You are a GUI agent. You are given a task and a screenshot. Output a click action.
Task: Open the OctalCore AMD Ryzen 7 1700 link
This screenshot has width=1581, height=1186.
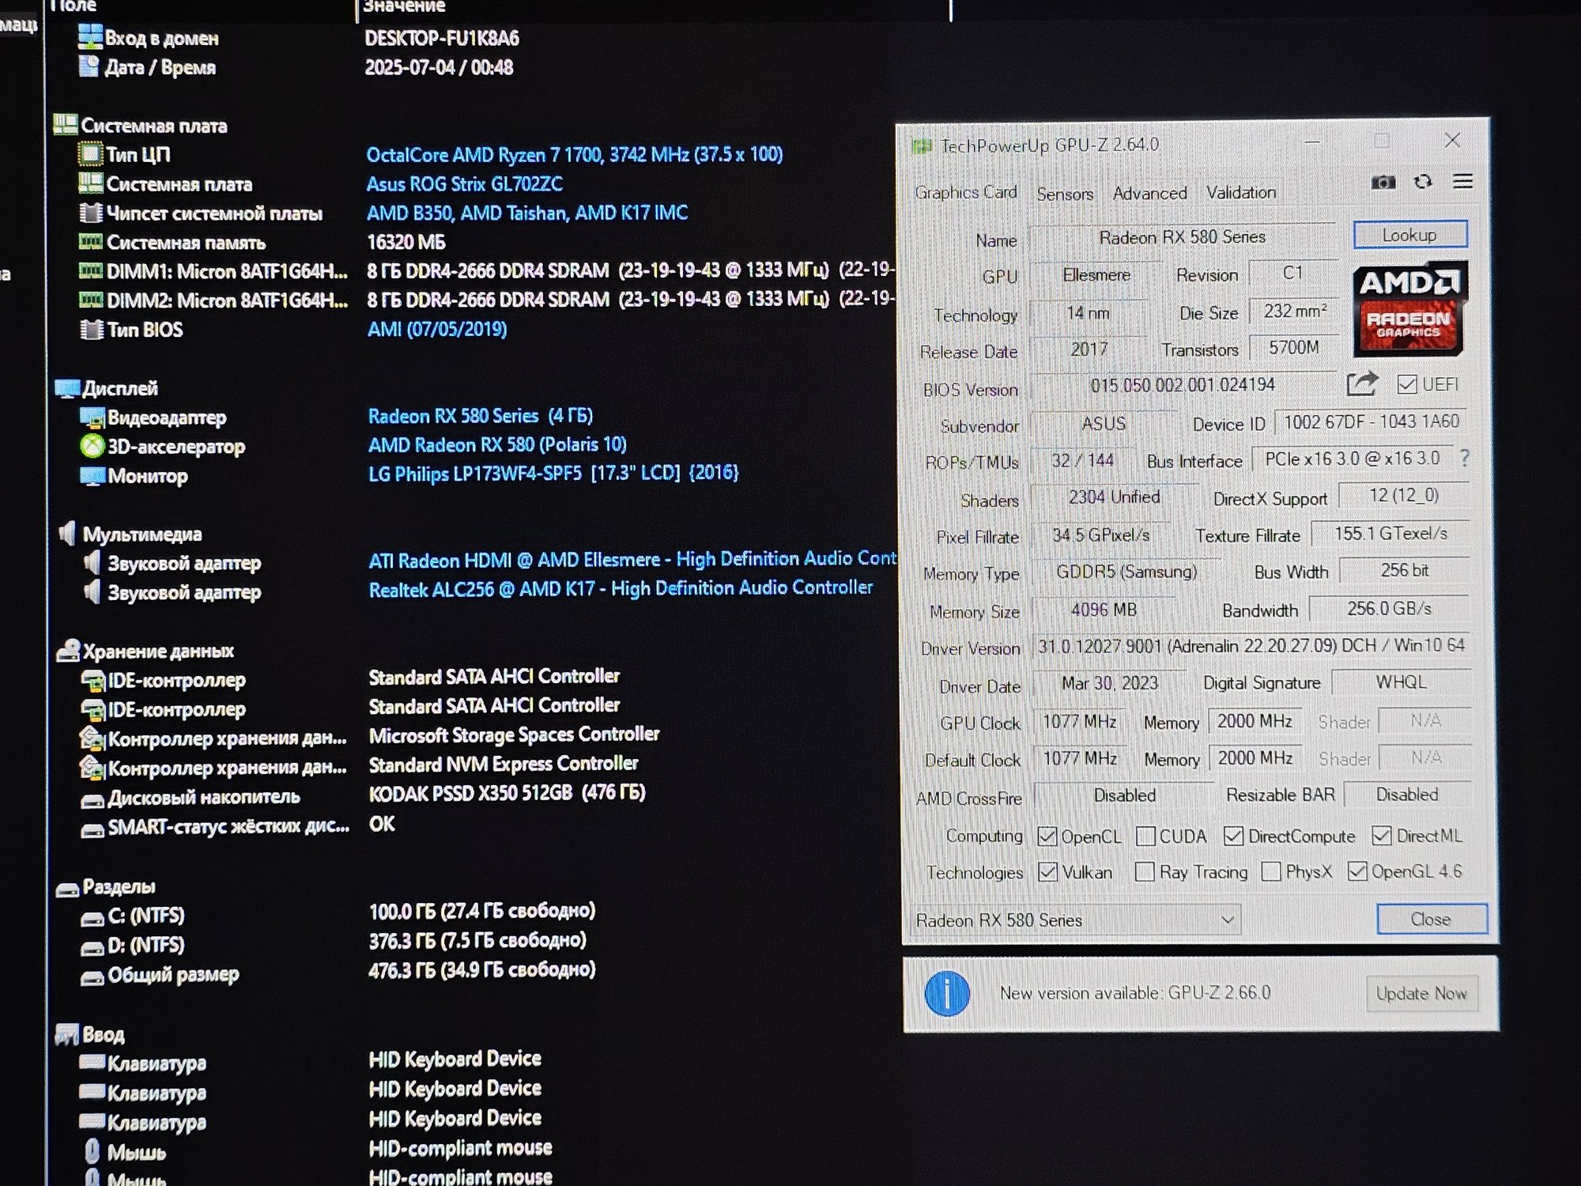coord(574,154)
